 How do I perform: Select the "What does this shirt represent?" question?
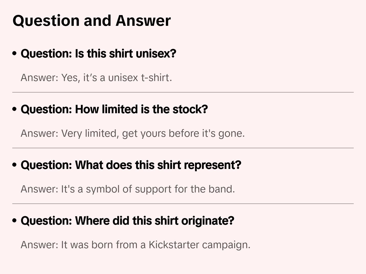pos(131,165)
